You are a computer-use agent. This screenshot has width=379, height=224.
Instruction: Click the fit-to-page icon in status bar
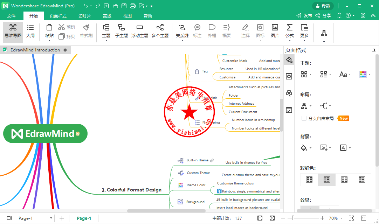(260, 218)
